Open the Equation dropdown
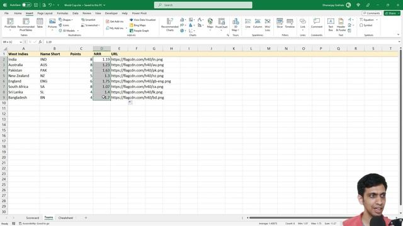Screen dimensions: 403x226 (377, 19)
